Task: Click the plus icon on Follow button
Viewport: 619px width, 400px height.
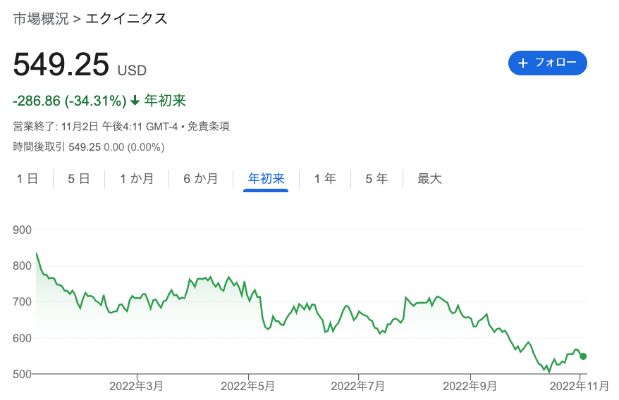Action: [x=523, y=63]
